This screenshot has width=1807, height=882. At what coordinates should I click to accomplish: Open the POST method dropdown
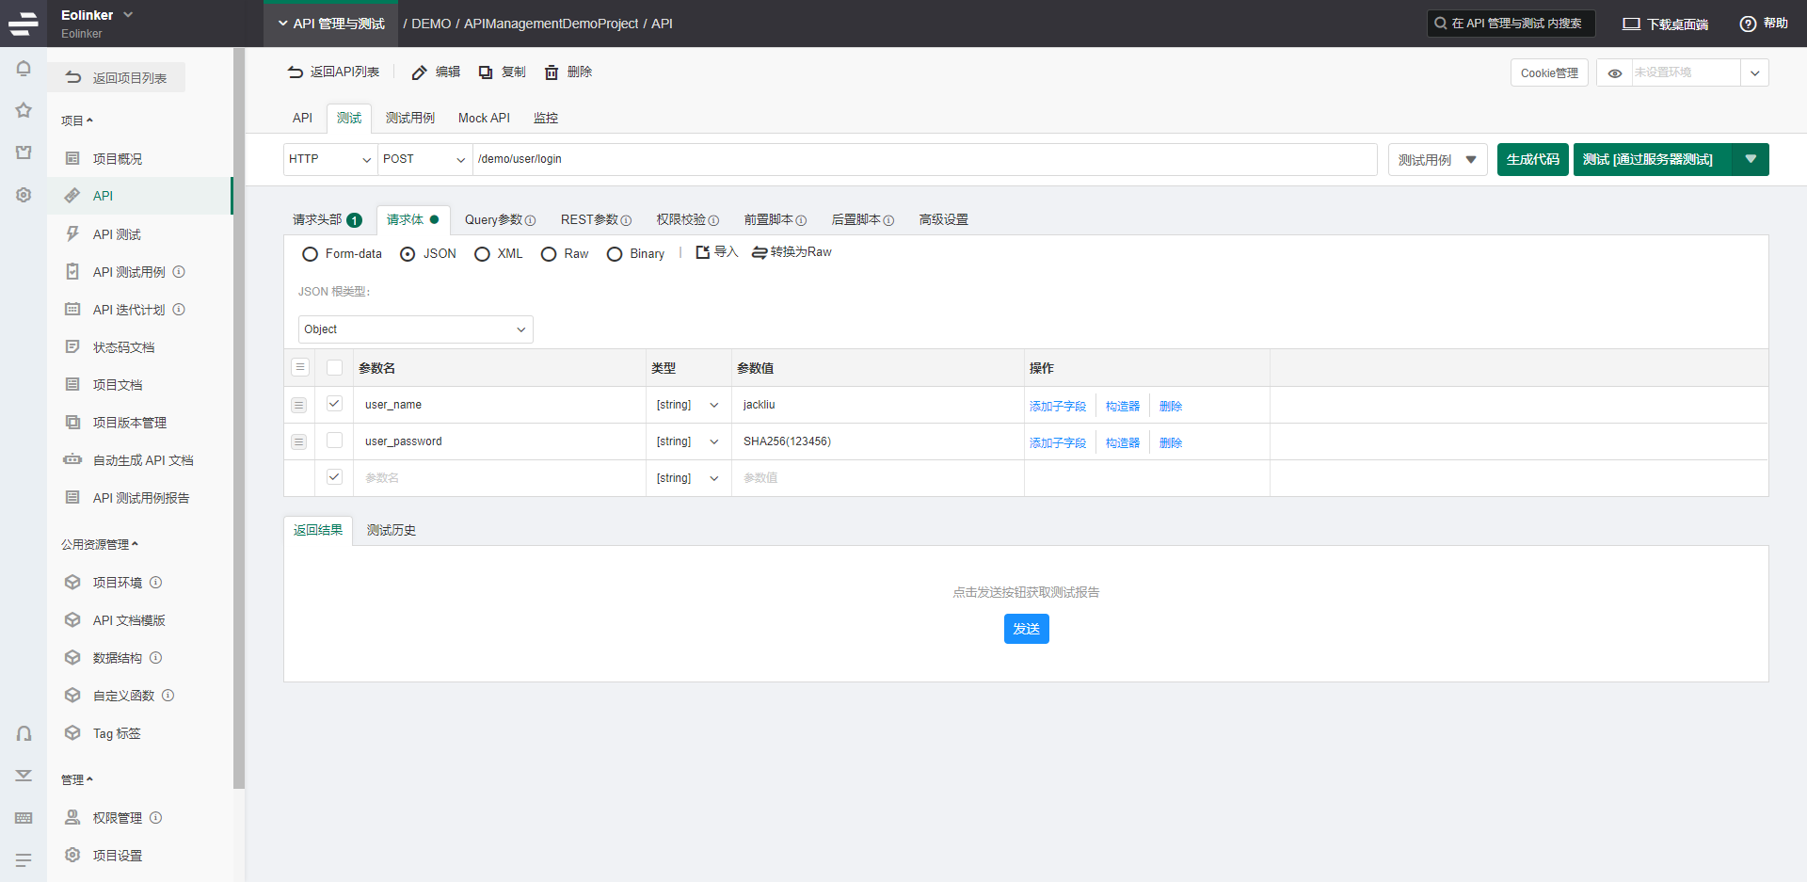click(x=424, y=159)
